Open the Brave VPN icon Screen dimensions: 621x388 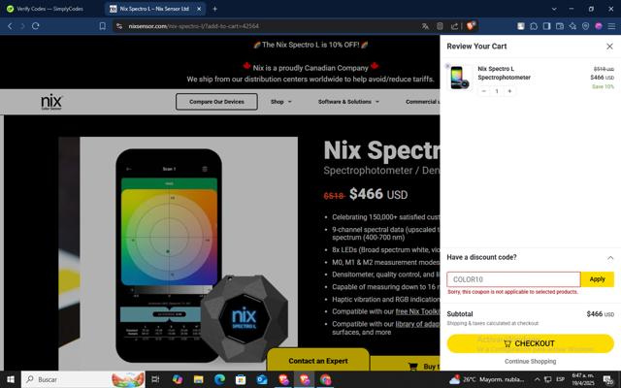coord(585,26)
